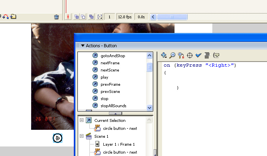
Task: Click the photo on the stage
Action: pyautogui.click(x=52, y=76)
